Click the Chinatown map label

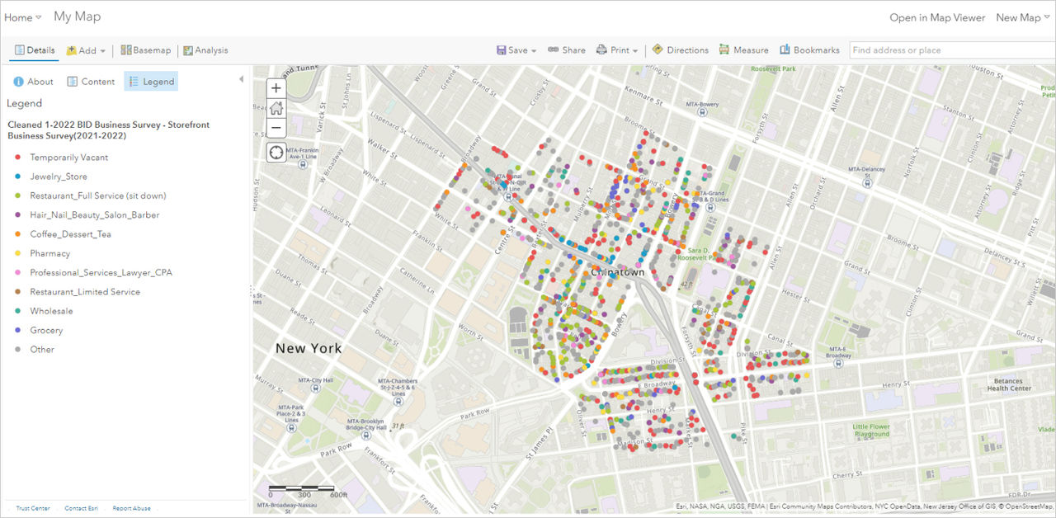click(617, 271)
